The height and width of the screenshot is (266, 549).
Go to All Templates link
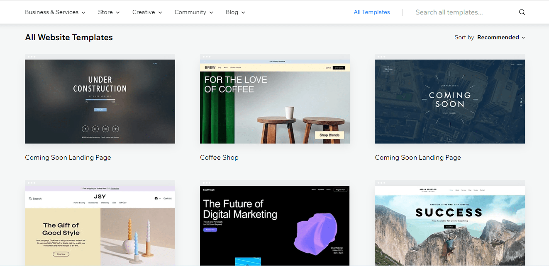pyautogui.click(x=372, y=12)
